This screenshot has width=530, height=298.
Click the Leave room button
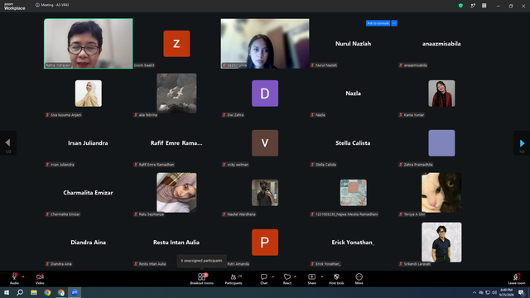517,279
